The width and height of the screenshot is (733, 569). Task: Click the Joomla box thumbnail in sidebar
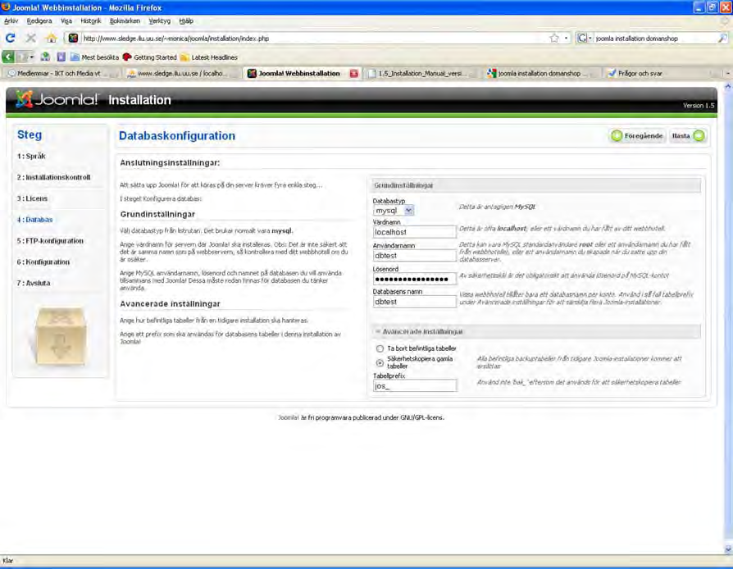(x=60, y=335)
